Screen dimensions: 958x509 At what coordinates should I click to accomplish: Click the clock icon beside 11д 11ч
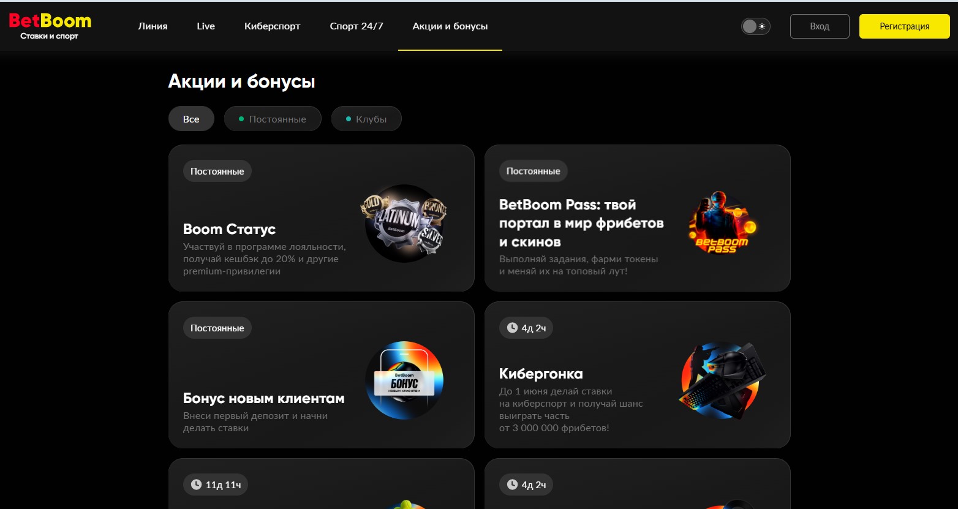[196, 485]
